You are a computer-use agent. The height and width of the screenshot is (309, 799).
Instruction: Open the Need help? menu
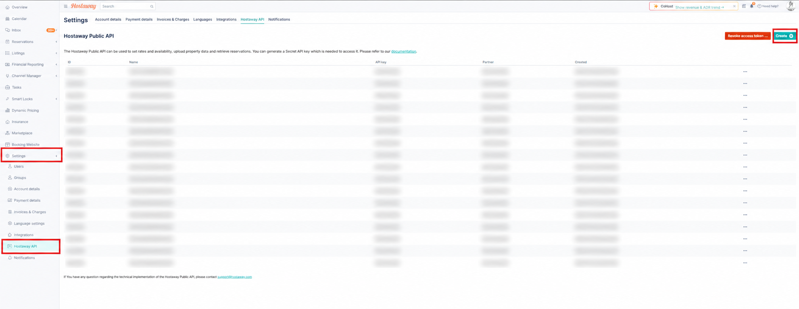pyautogui.click(x=768, y=6)
